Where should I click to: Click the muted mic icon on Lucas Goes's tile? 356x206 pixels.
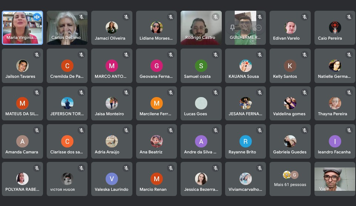(215, 92)
